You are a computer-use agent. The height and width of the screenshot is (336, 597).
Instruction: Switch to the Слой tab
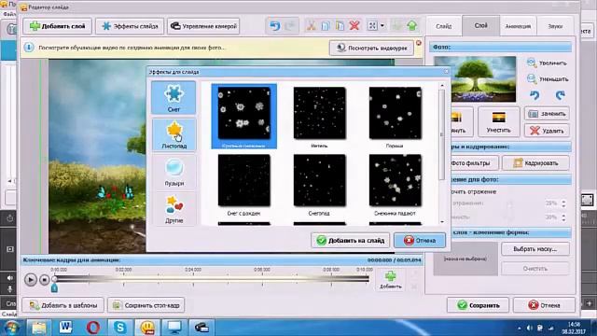tap(480, 25)
